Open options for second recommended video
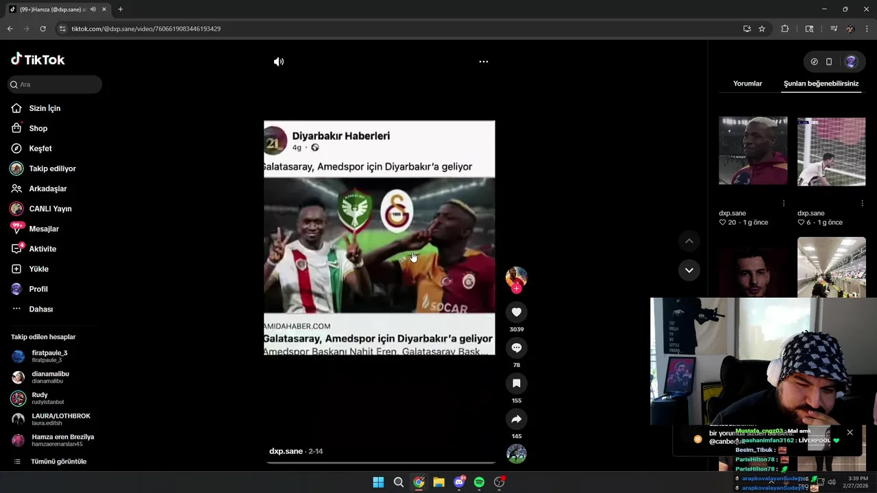Viewport: 877px width, 493px height. [x=863, y=203]
